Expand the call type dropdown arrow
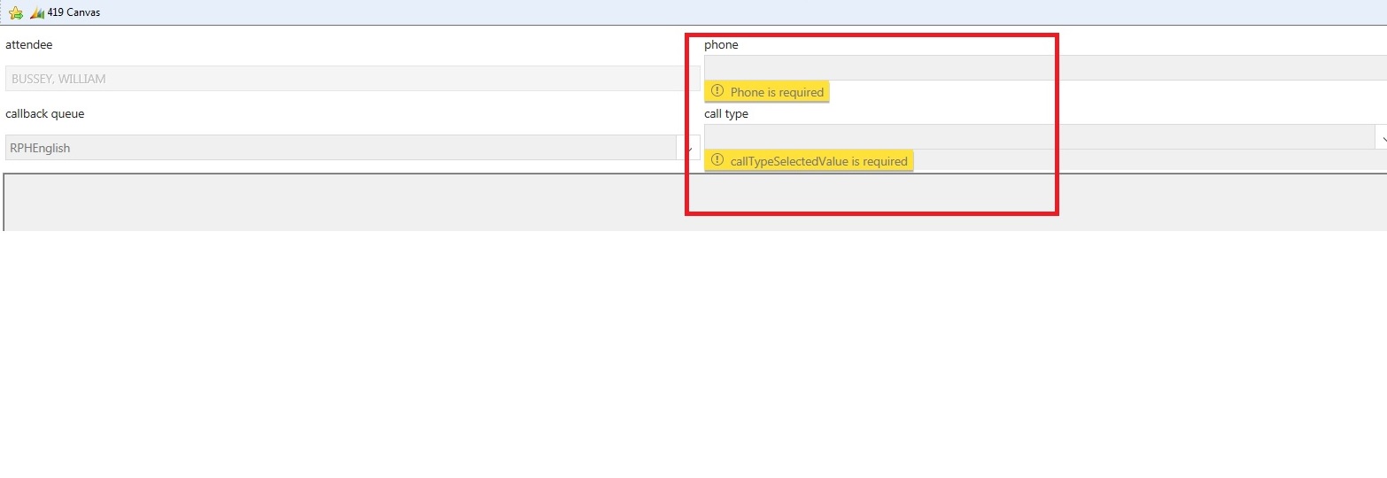1387x478 pixels. pyautogui.click(x=1381, y=137)
